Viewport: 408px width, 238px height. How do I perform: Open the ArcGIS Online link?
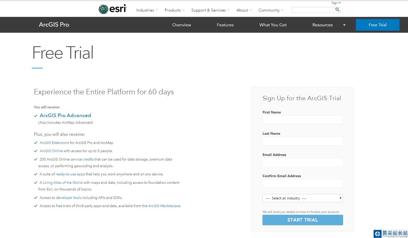click(51, 151)
